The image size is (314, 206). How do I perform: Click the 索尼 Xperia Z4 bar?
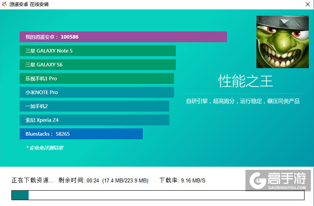coord(94,120)
